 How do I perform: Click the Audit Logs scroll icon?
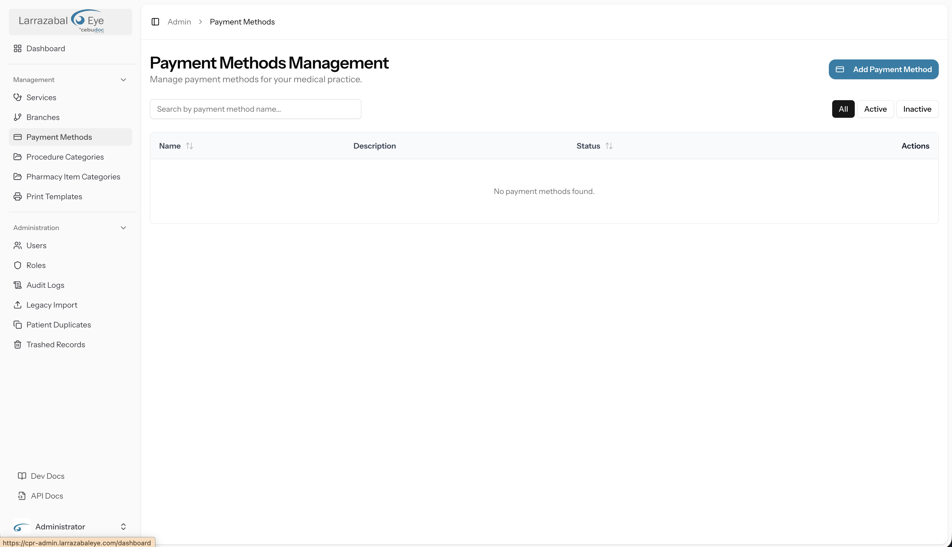click(17, 285)
